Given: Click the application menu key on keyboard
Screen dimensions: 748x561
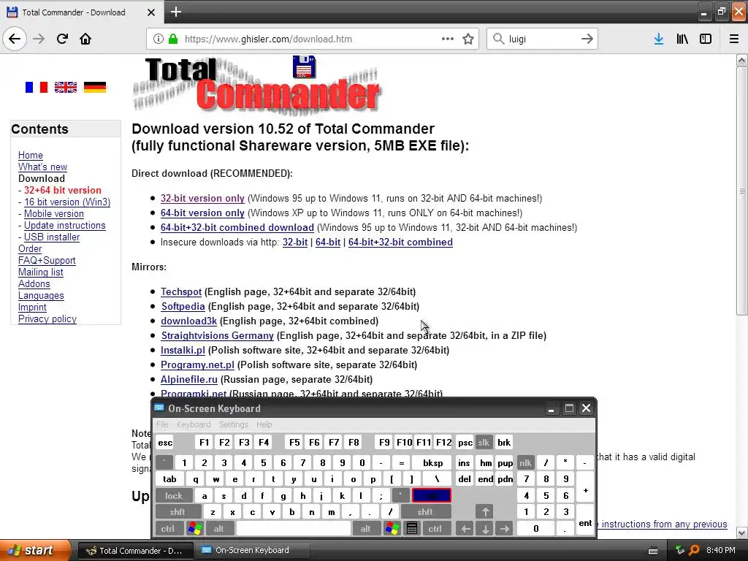Looking at the screenshot, I should 412,529.
